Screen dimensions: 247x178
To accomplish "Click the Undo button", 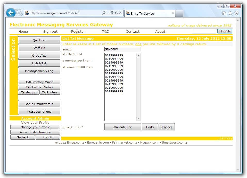I will (150, 127).
